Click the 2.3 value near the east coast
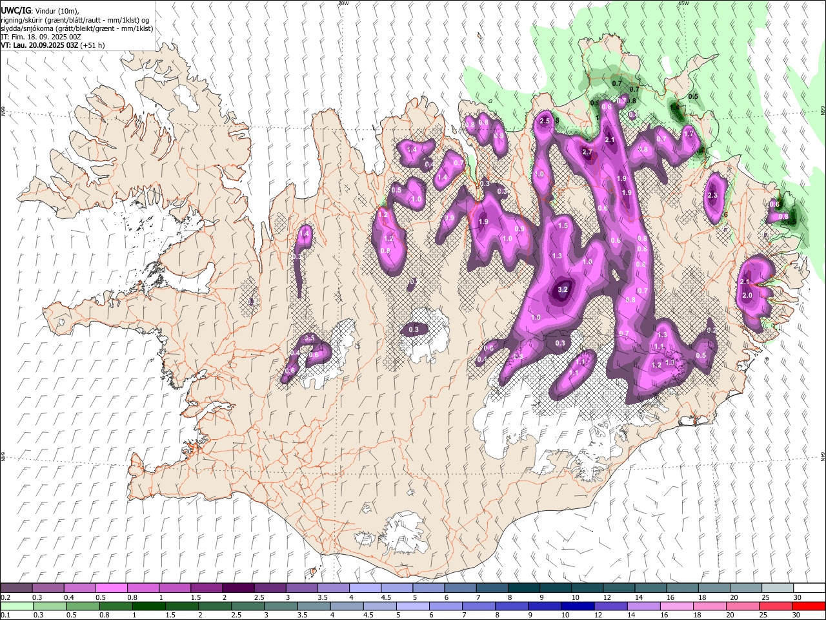This screenshot has height=620, width=826. coord(712,195)
